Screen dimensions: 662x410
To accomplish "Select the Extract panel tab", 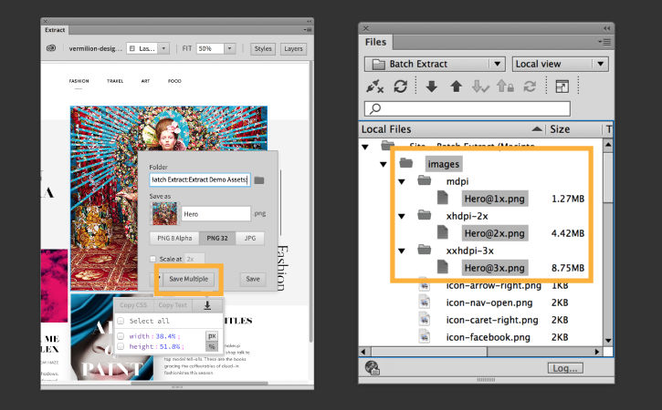I will [x=55, y=30].
